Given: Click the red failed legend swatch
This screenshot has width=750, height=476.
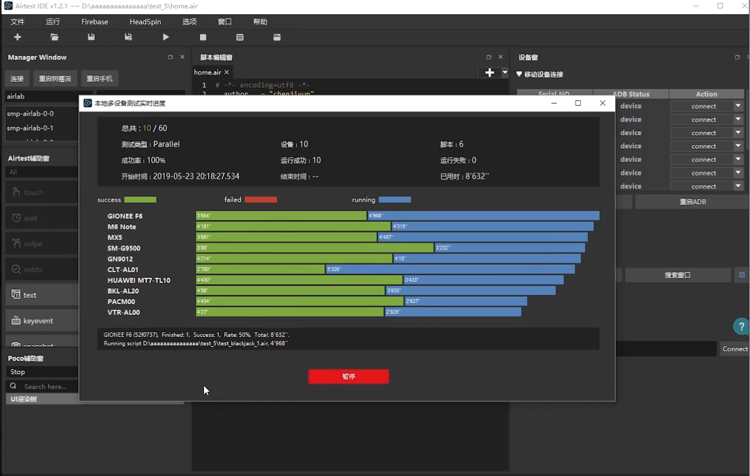Looking at the screenshot, I should tap(261, 200).
